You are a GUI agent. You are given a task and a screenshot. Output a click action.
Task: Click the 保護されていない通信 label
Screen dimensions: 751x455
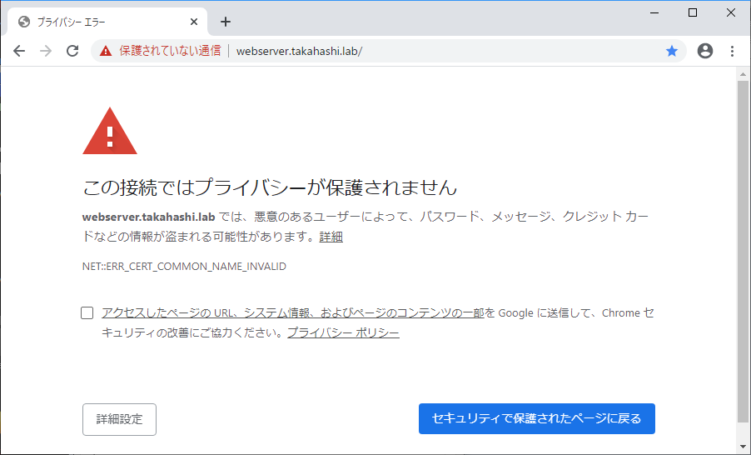tap(170, 51)
